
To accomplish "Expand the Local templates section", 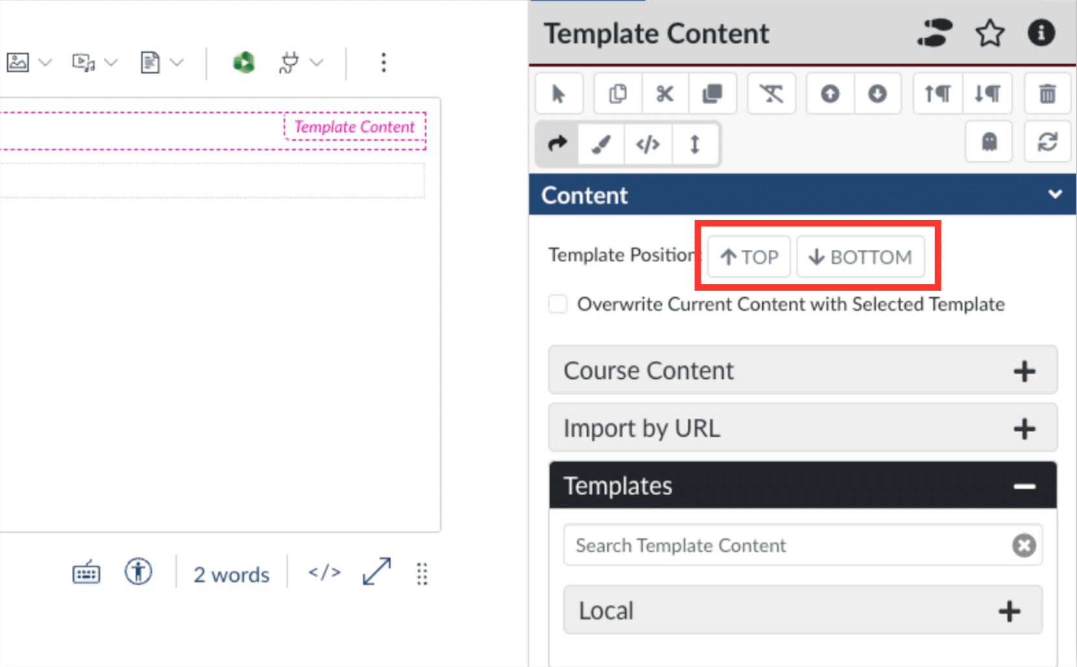I will tap(1009, 610).
